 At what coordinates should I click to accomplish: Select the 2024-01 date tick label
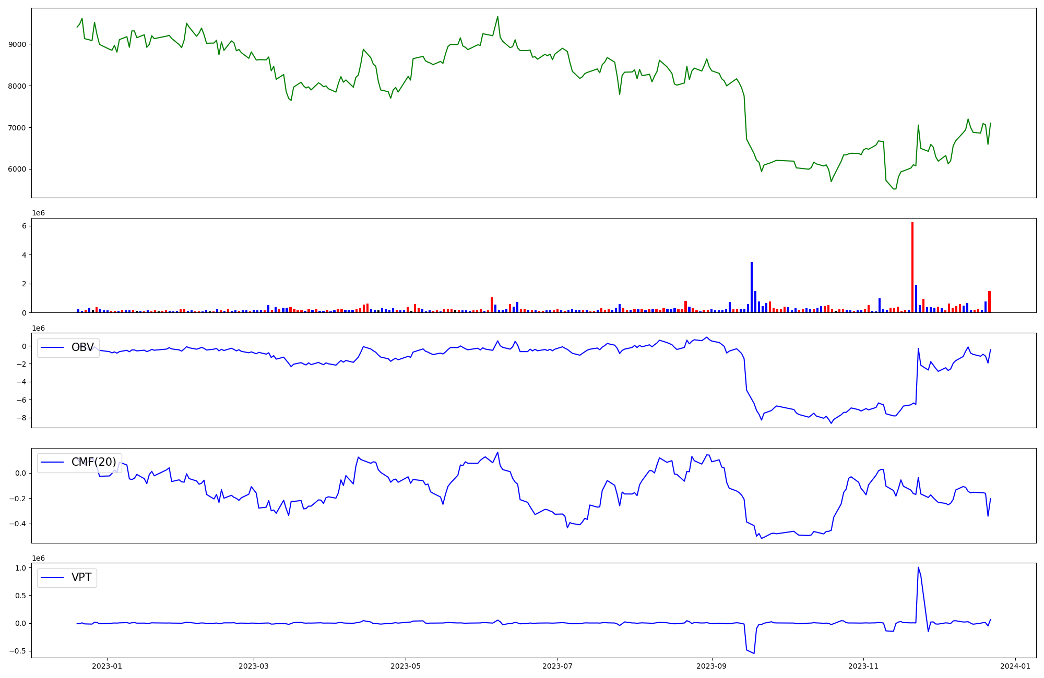click(1015, 666)
